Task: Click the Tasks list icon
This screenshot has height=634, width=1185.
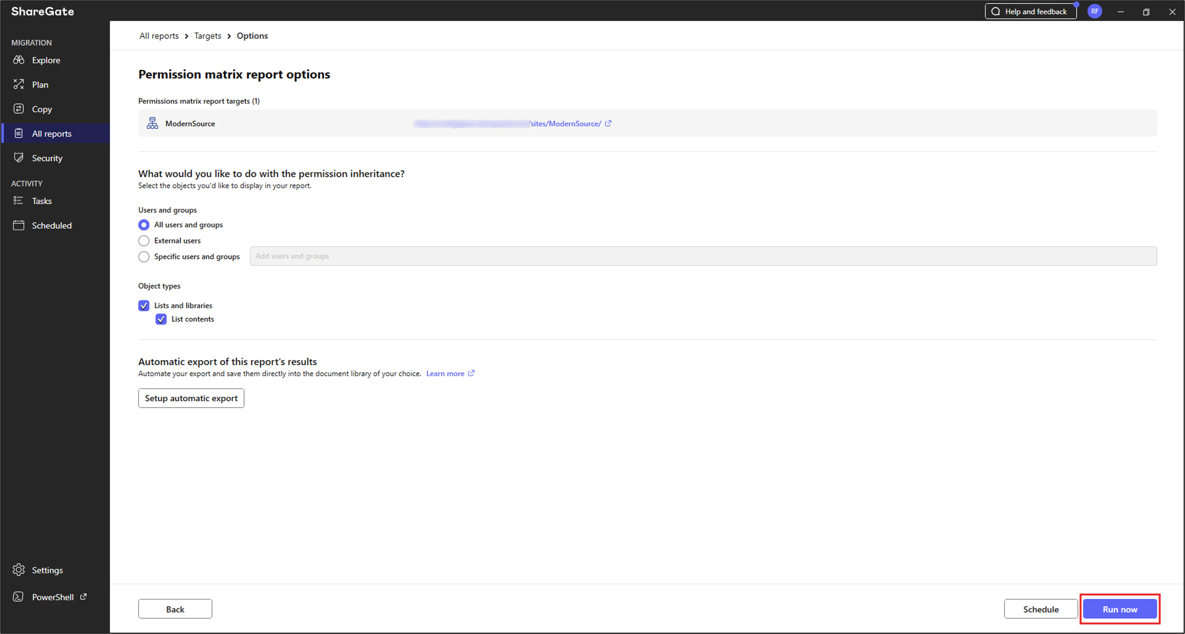Action: [x=18, y=200]
